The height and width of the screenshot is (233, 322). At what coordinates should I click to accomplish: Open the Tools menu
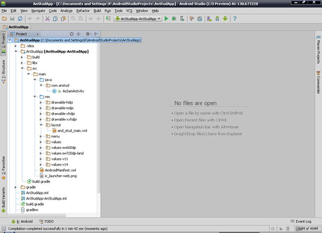[x=118, y=11]
